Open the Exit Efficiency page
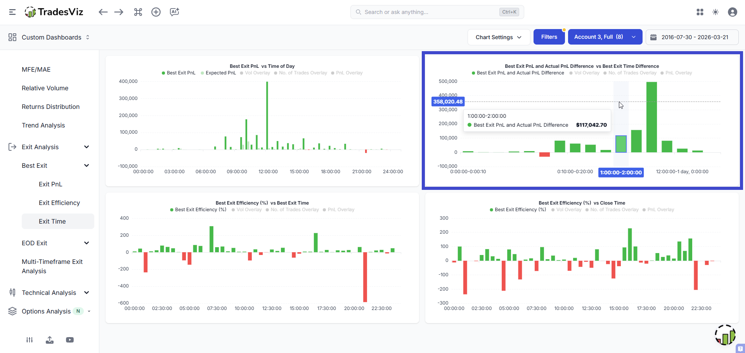This screenshot has width=745, height=353. point(59,203)
